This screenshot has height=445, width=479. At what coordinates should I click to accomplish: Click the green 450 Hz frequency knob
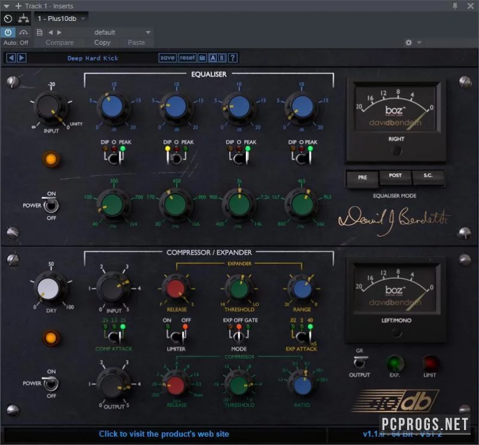pos(175,205)
